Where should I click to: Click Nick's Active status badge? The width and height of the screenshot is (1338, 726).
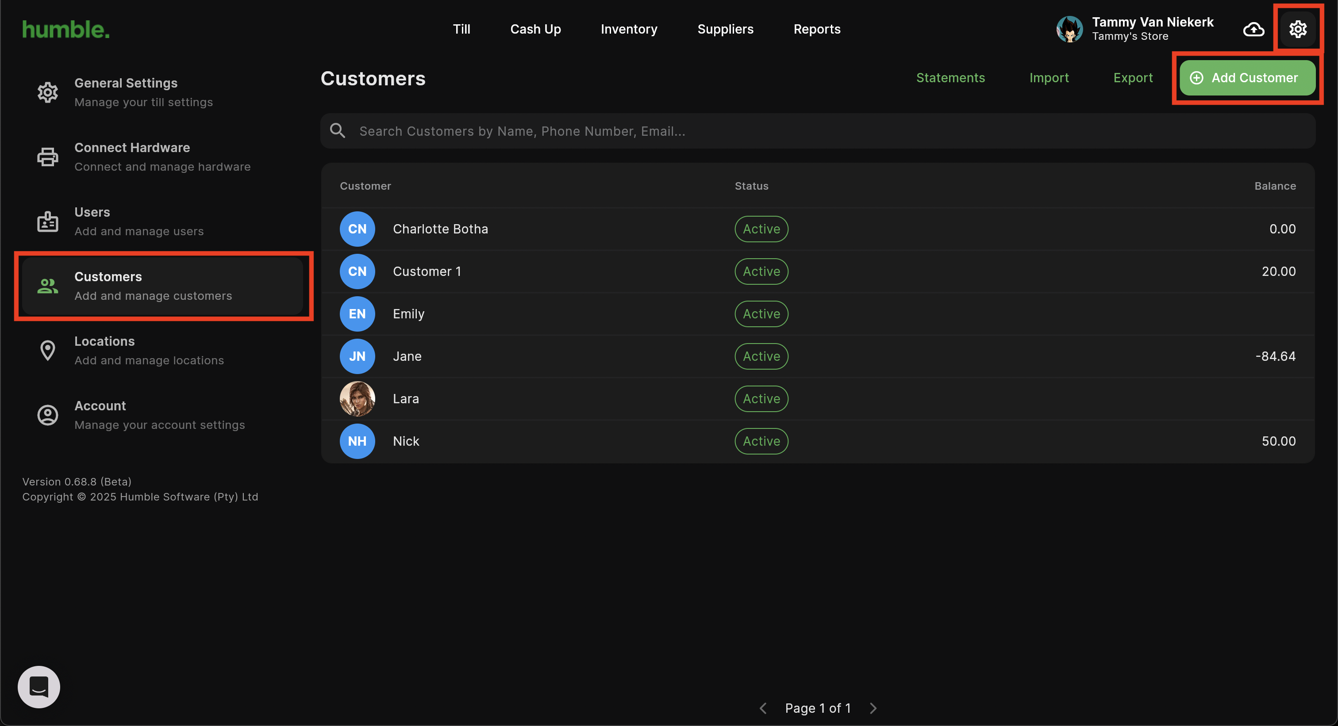click(x=761, y=441)
